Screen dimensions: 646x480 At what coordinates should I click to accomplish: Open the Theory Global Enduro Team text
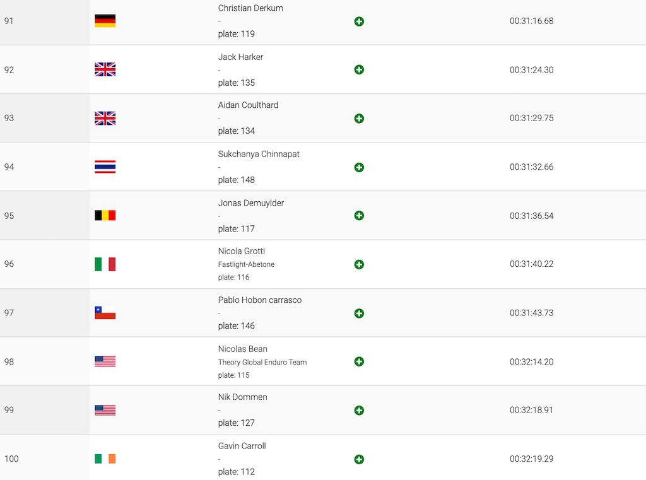pyautogui.click(x=262, y=362)
